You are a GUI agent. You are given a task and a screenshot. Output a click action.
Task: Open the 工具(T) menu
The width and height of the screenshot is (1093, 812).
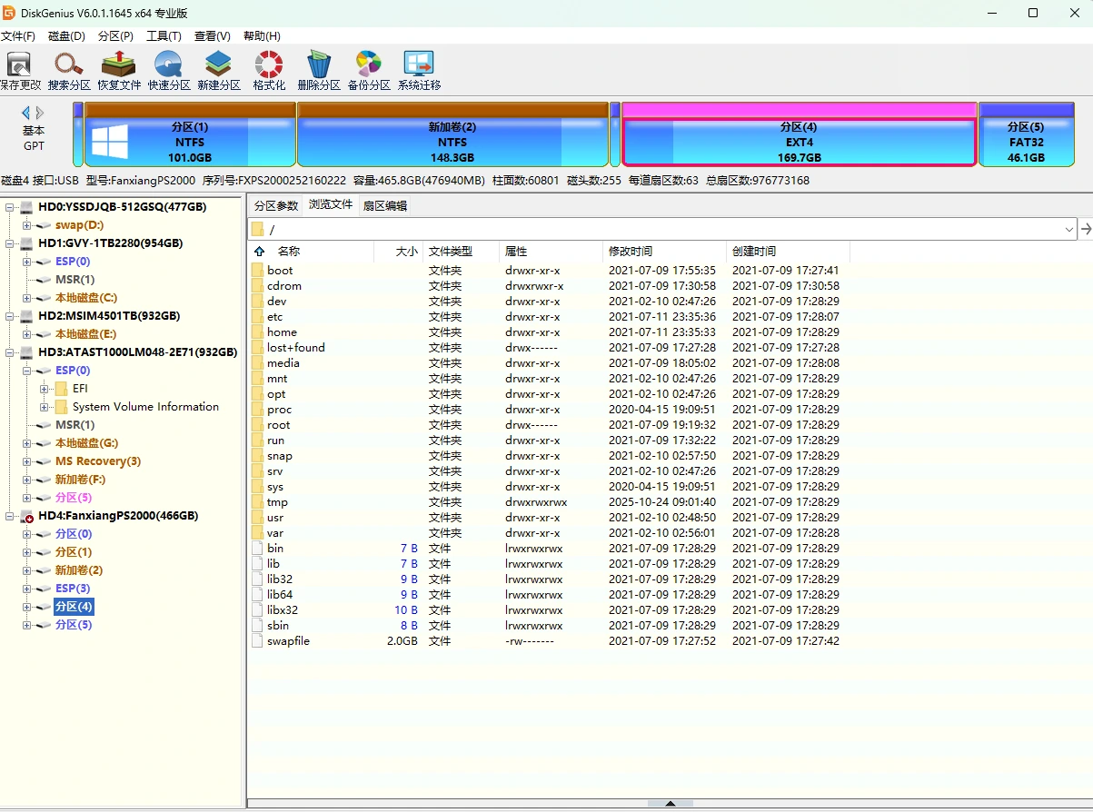tap(164, 35)
